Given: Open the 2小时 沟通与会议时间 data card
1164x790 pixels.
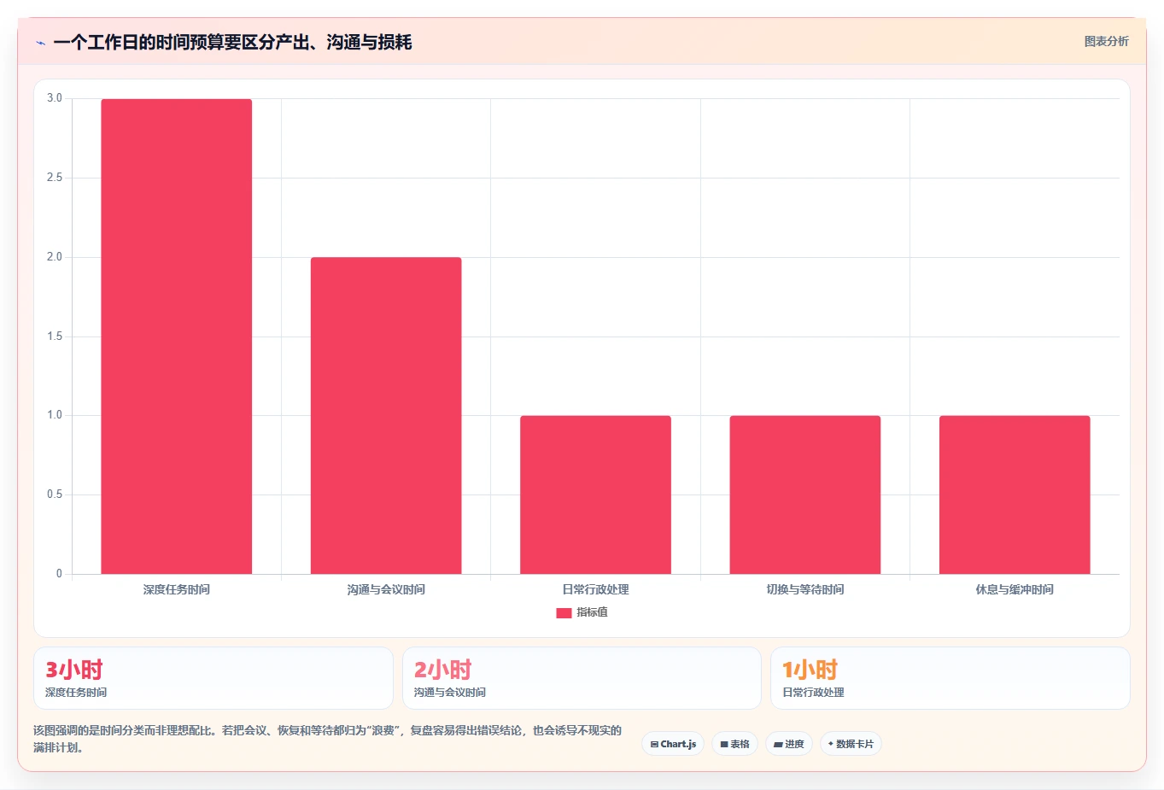Looking at the screenshot, I should (582, 678).
